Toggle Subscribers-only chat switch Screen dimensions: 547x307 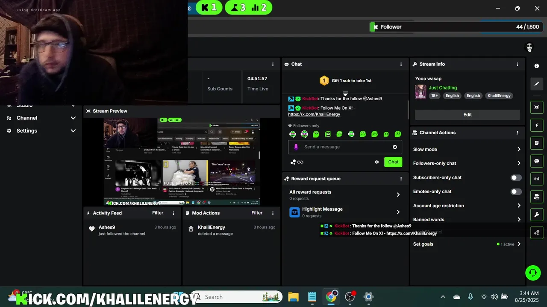pyautogui.click(x=516, y=177)
